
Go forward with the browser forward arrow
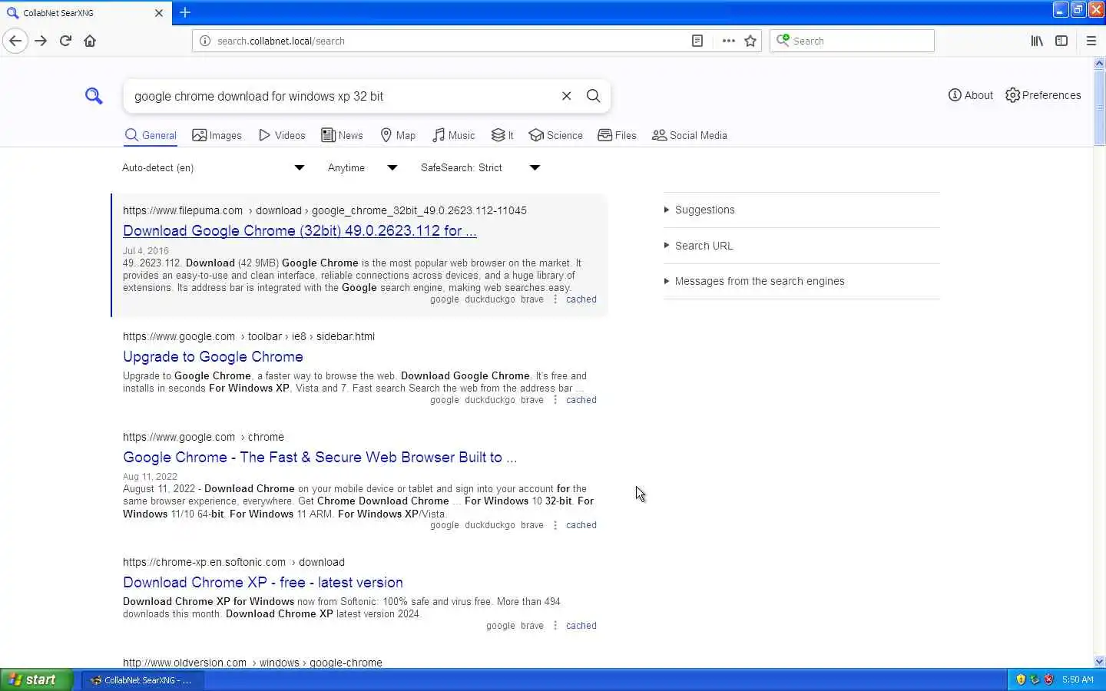tap(41, 41)
